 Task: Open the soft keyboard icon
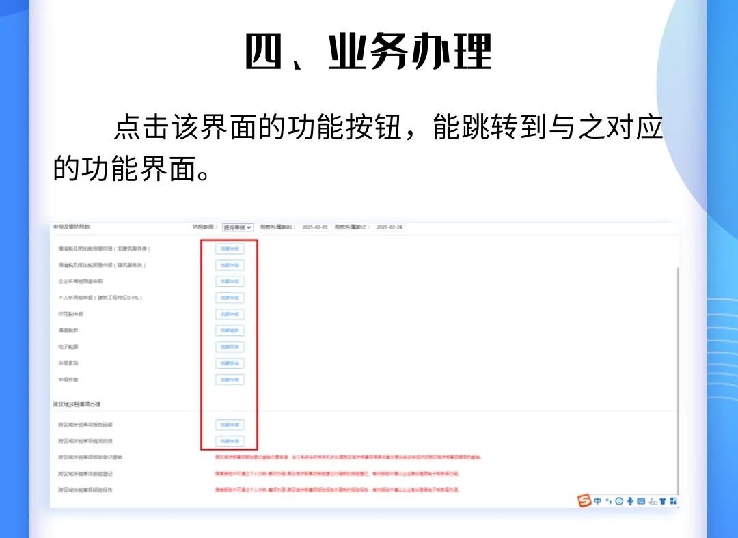point(640,501)
